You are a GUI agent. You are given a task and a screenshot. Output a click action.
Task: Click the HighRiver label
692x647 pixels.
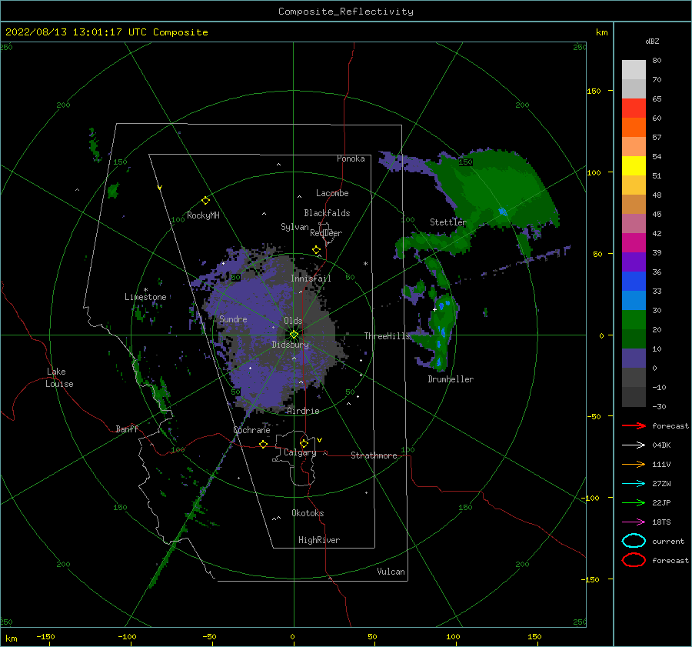tap(318, 540)
